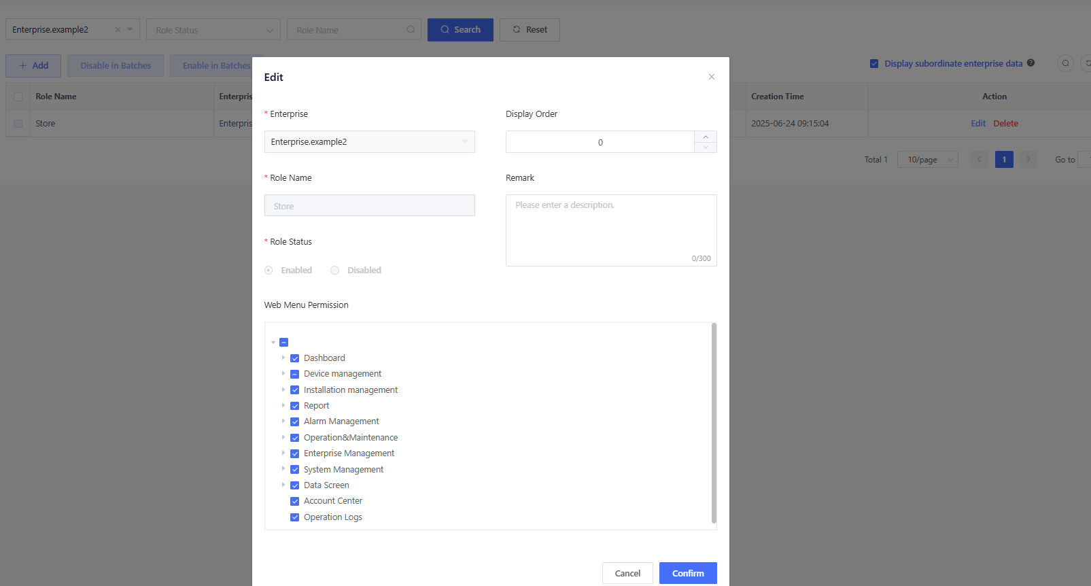Toggle the Operation Logs permission checkbox
1091x586 pixels.
coord(295,517)
